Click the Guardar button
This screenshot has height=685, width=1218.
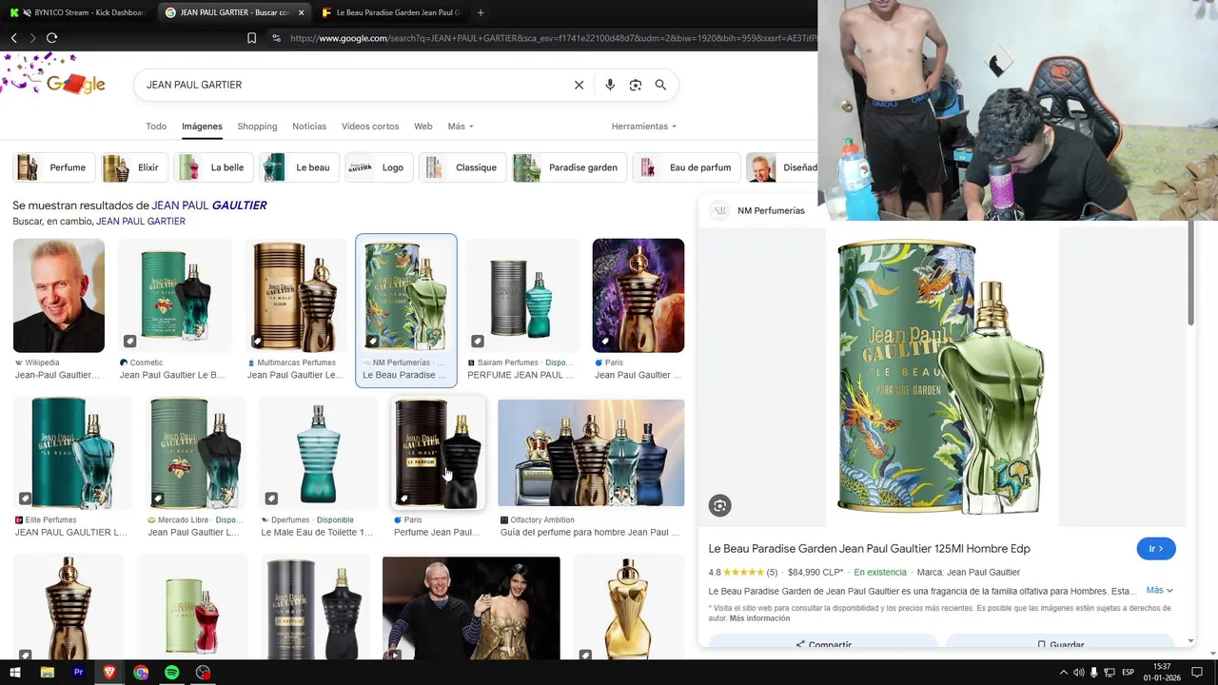click(x=1059, y=644)
